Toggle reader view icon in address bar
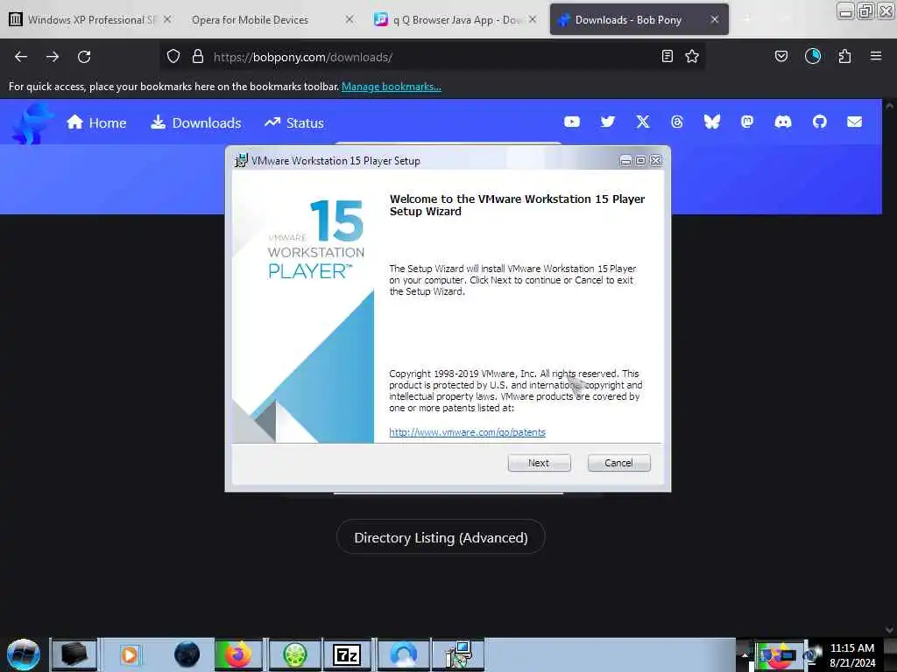 pyautogui.click(x=667, y=57)
